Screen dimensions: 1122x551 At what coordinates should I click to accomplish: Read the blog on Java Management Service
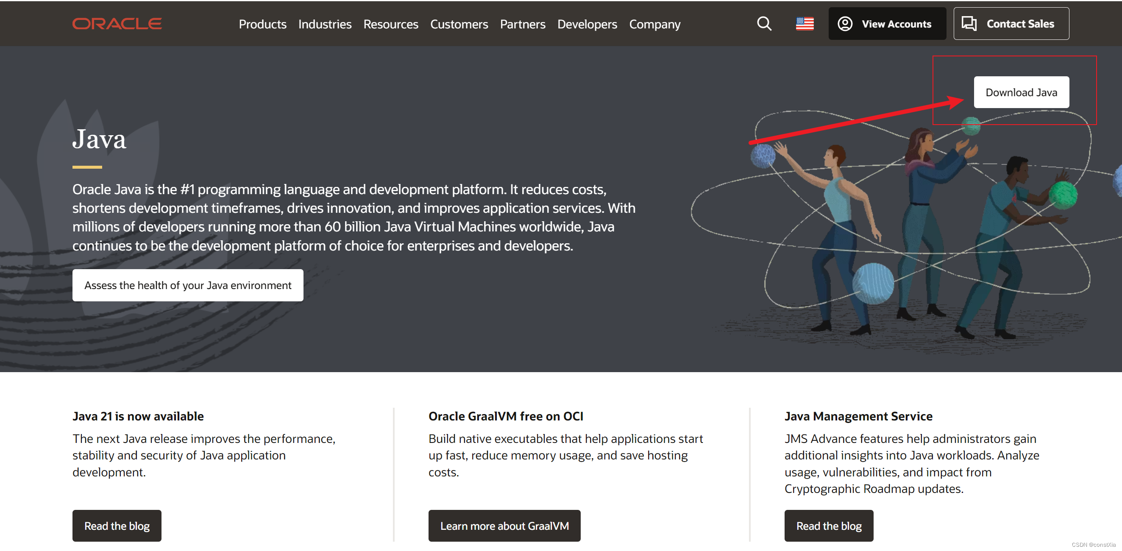[x=828, y=525]
